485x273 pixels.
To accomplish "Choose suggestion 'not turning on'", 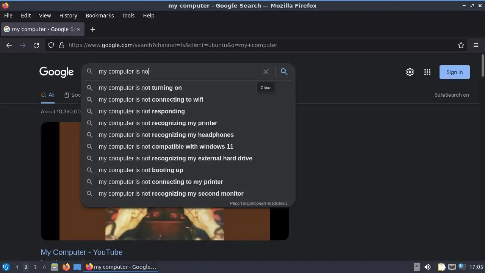I will (188, 88).
